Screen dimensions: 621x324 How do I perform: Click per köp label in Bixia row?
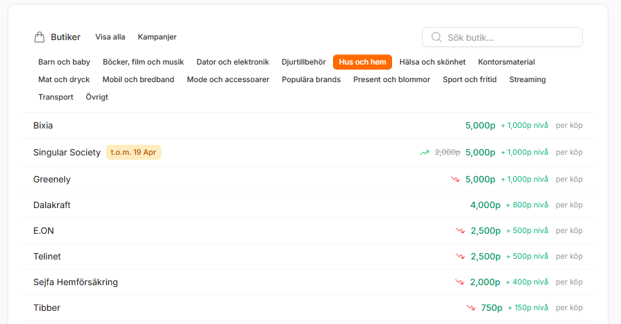click(569, 125)
